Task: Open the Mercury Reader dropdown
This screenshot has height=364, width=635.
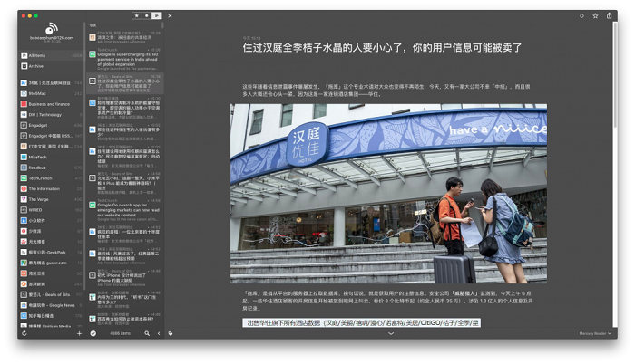Action: click(595, 333)
